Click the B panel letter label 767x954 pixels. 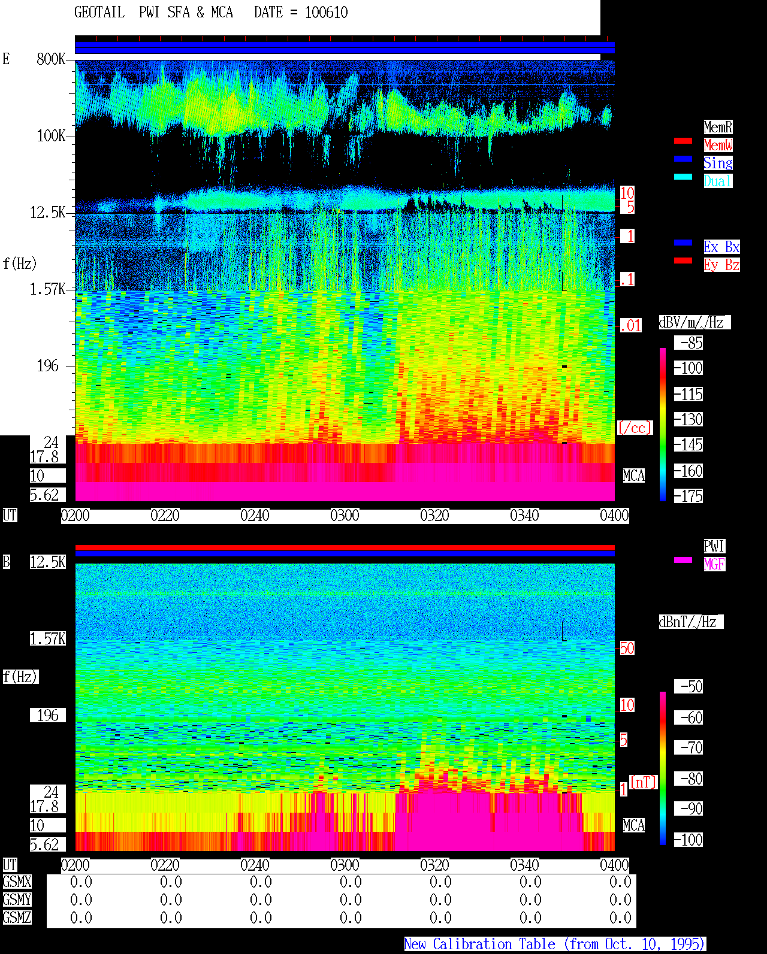tap(7, 562)
